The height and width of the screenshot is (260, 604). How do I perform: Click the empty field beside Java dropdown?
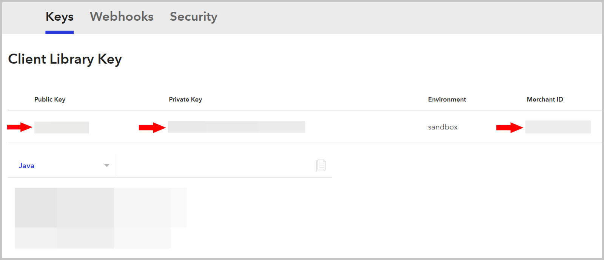click(215, 166)
